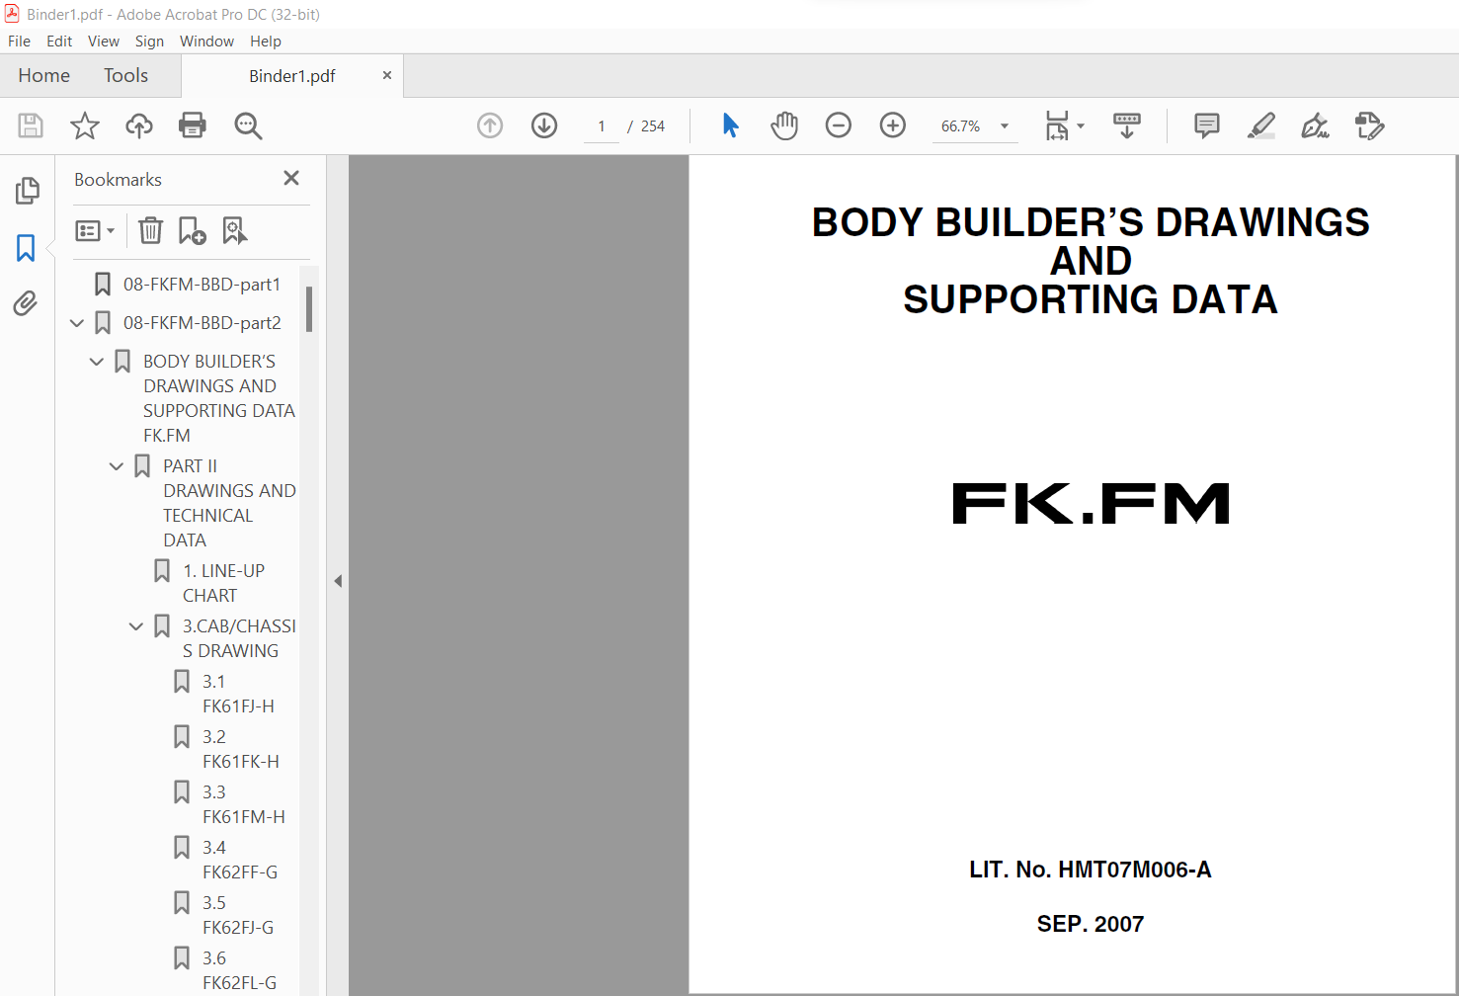This screenshot has width=1459, height=996.
Task: Open the Page Thumbnails panel icon
Action: point(27,190)
